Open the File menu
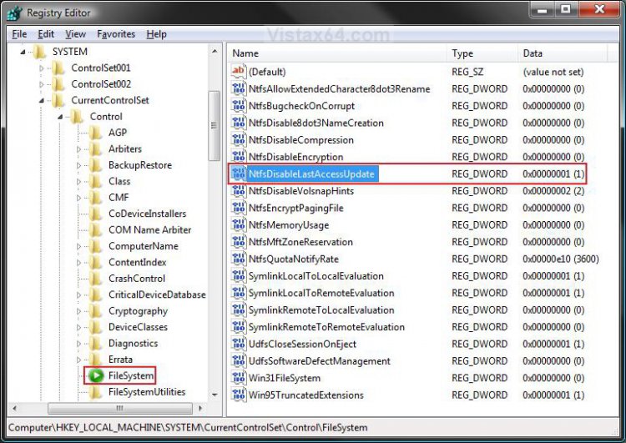Viewport: 626px width, 443px height. (19, 34)
